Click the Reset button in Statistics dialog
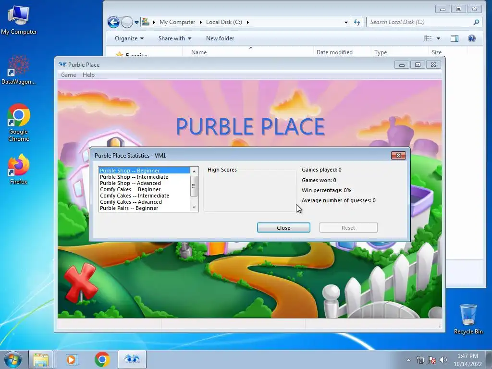This screenshot has height=369, width=492. (x=348, y=227)
